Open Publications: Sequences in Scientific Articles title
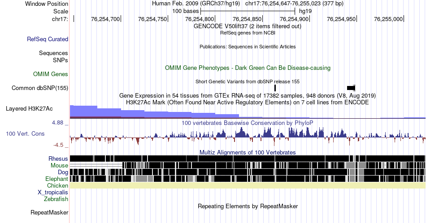 click(x=248, y=47)
